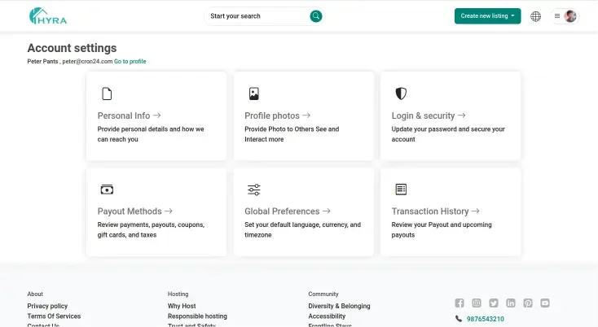Open the Go to profile link

click(130, 61)
